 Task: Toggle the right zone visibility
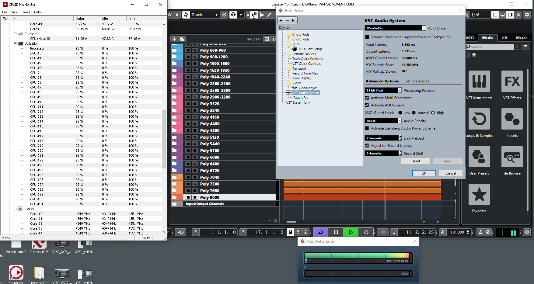pyautogui.click(x=510, y=15)
